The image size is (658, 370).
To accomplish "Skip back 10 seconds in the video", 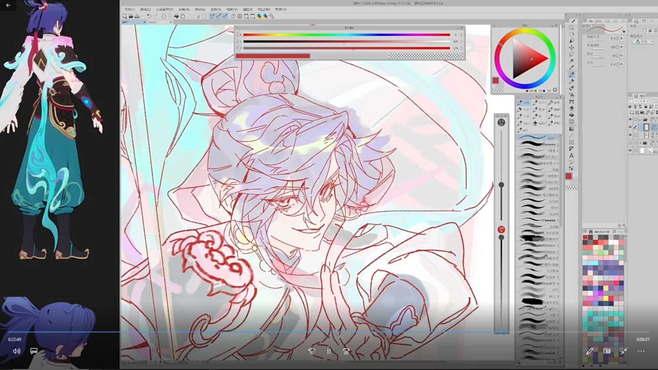I will [312, 351].
